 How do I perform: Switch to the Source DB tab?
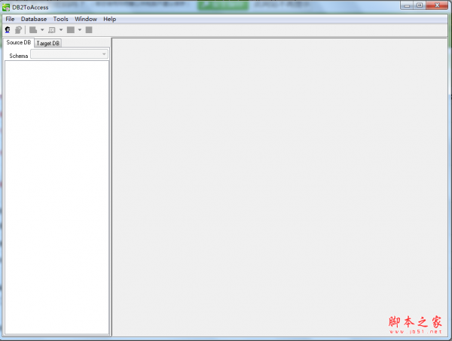pyautogui.click(x=18, y=42)
